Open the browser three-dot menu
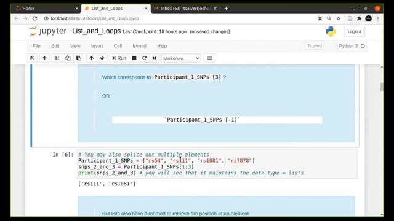Image resolution: width=394 pixels, height=221 pixels. coord(377,18)
